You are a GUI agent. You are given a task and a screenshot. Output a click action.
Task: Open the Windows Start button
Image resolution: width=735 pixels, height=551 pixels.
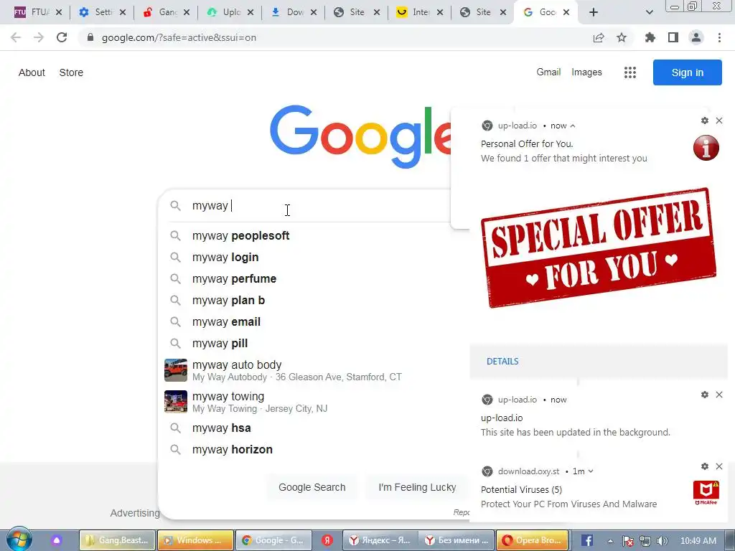(19, 540)
